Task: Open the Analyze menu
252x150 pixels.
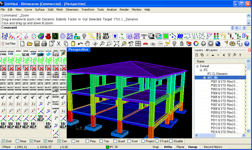Action: (112, 10)
